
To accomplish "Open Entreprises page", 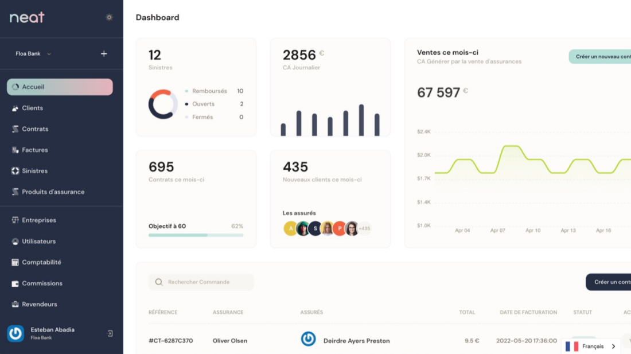I will (39, 220).
